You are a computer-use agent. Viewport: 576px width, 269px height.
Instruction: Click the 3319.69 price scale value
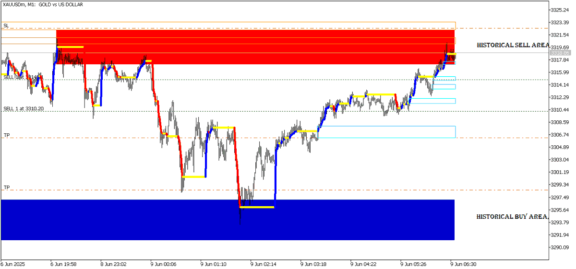(x=560, y=47)
